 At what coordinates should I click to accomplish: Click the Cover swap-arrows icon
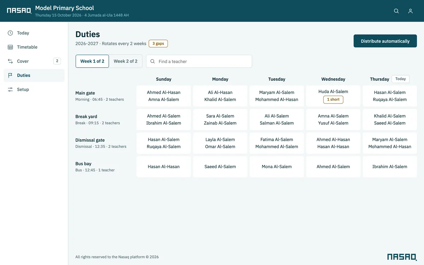(10, 61)
